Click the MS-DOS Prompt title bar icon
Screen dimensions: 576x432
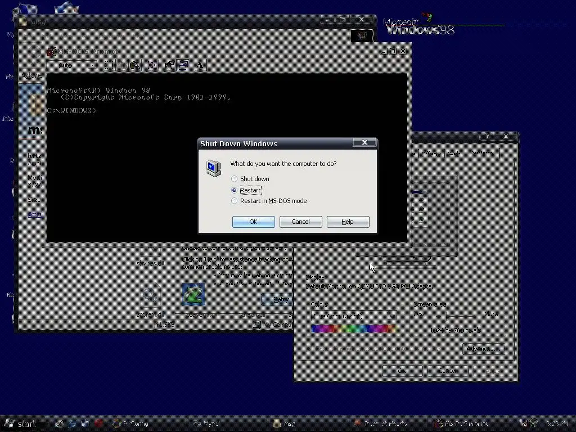pos(52,51)
